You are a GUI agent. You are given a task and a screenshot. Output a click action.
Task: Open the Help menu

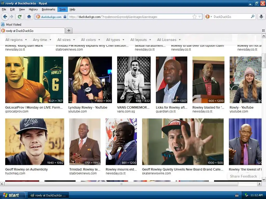pyautogui.click(x=72, y=9)
